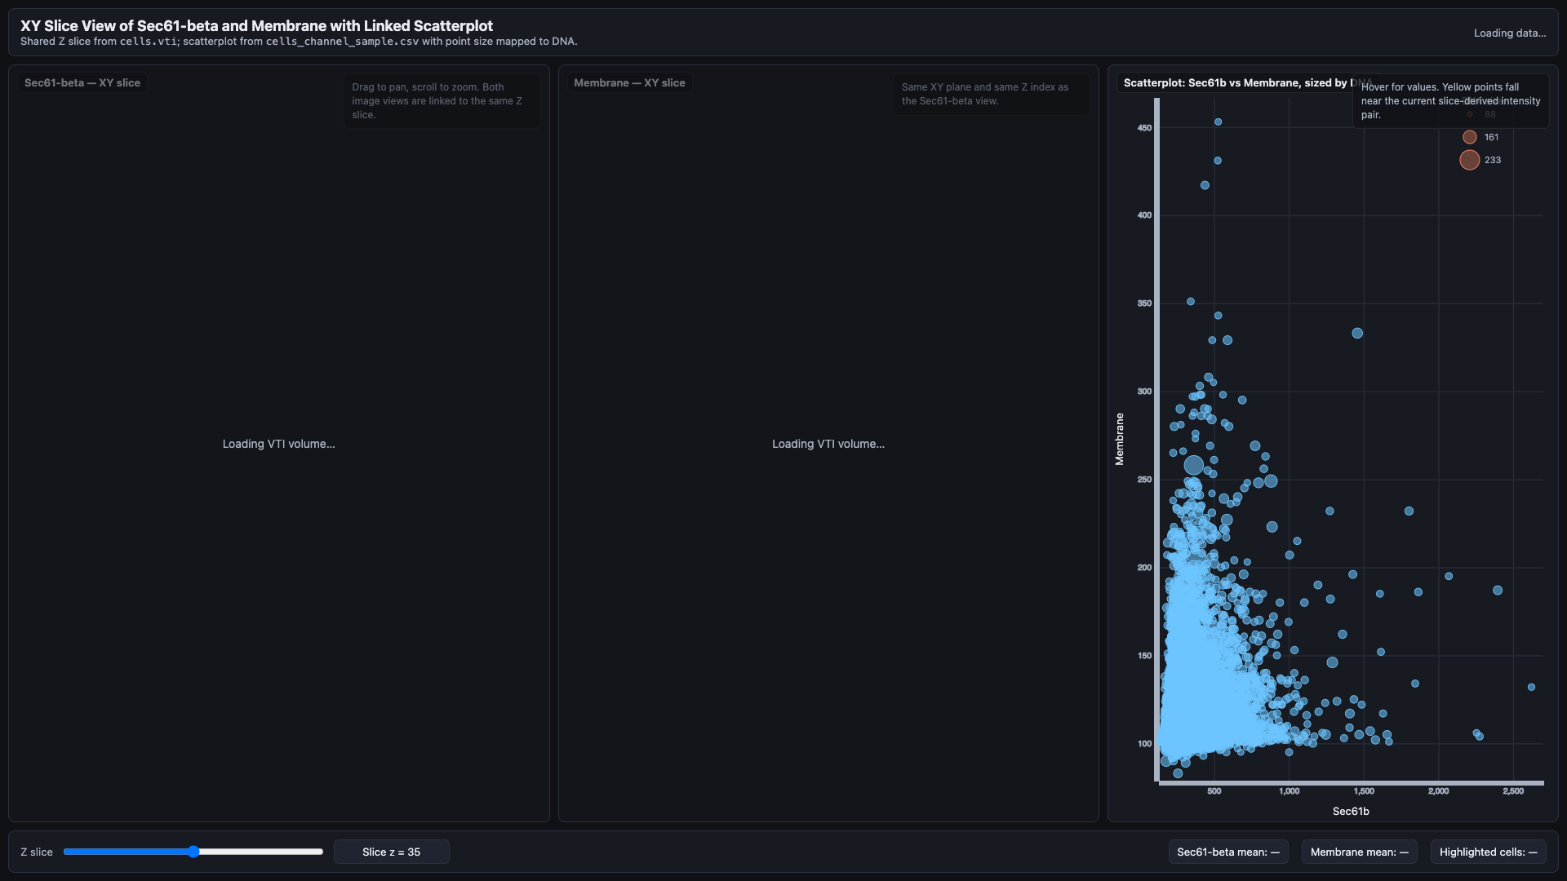Select the topmost scatter point above 450
This screenshot has height=881, width=1567.
click(1218, 122)
